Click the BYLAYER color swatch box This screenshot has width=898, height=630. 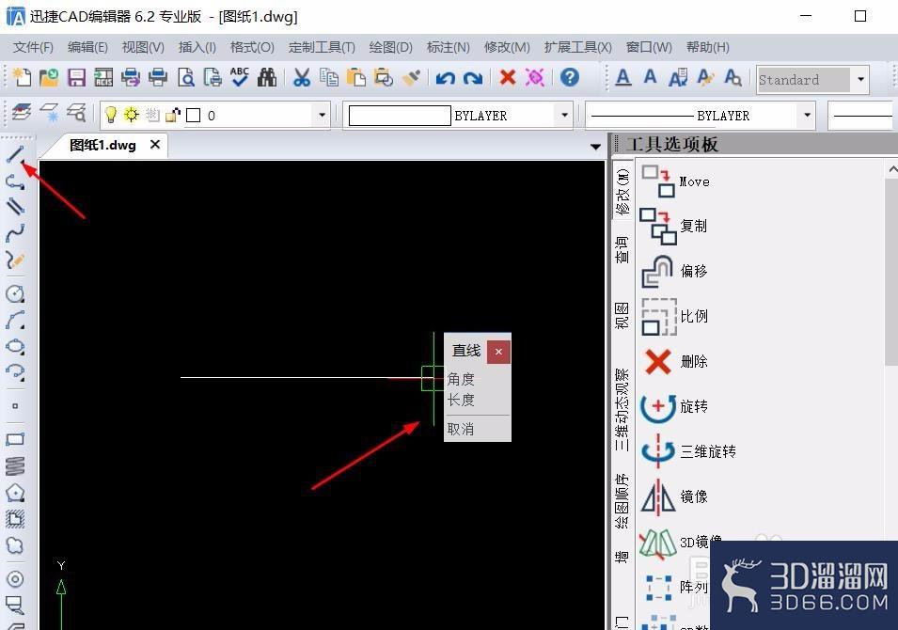[x=400, y=116]
